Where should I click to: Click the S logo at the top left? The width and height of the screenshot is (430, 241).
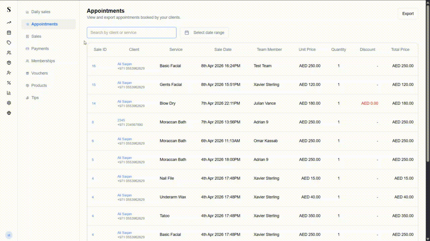pos(8,10)
